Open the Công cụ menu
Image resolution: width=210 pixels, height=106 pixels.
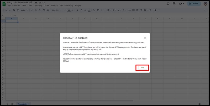55,5
